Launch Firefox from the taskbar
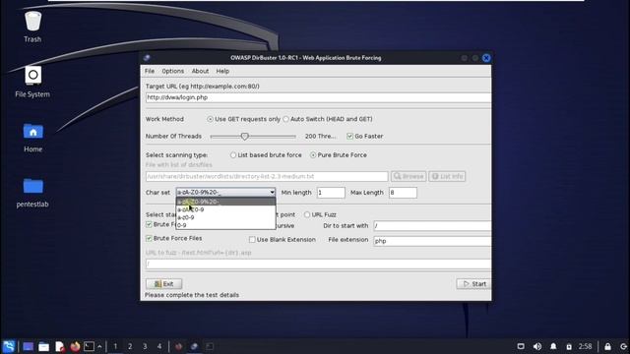 pyautogui.click(x=75, y=346)
